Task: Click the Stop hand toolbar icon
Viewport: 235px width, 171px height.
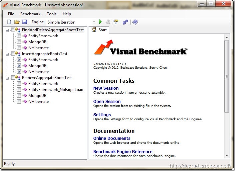Action: 108,22
